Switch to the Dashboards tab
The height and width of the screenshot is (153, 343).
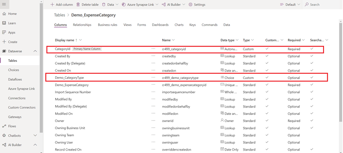(160, 25)
